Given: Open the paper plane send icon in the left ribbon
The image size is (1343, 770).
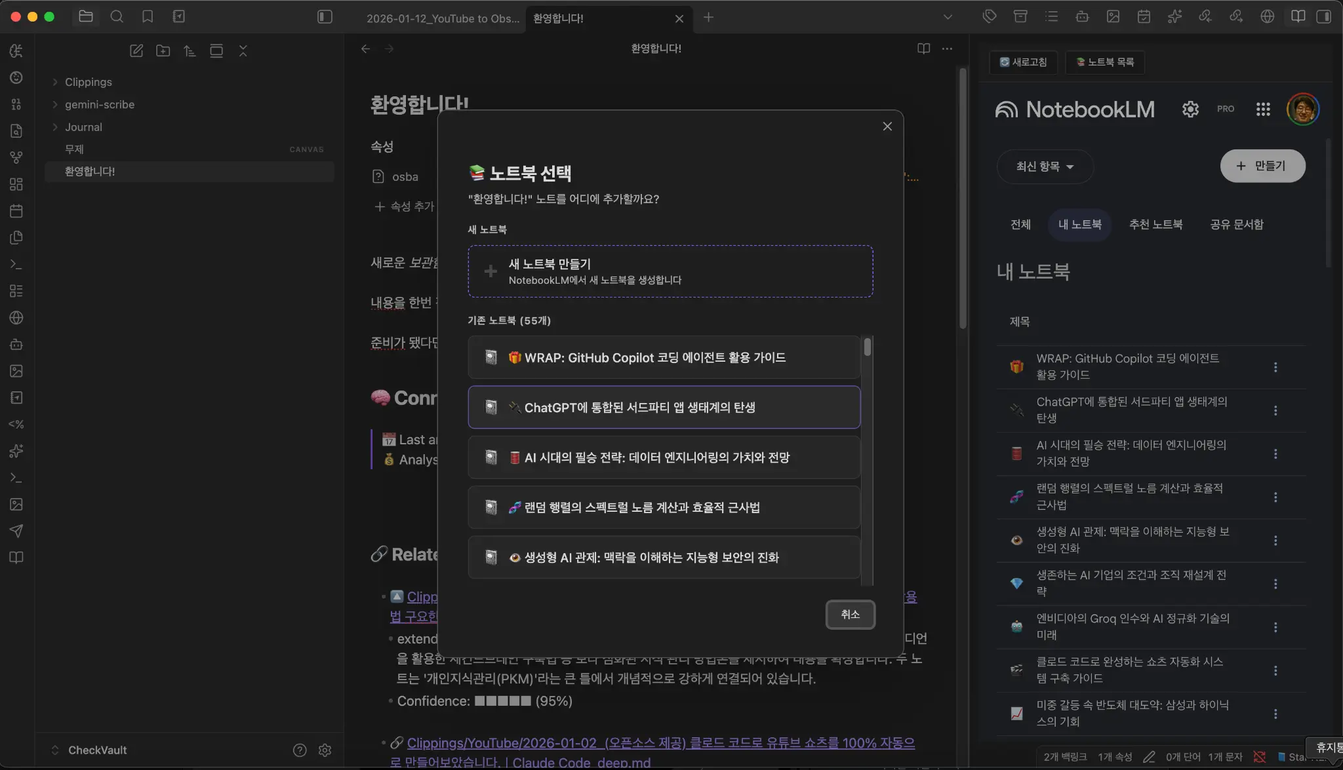Looking at the screenshot, I should 16,531.
